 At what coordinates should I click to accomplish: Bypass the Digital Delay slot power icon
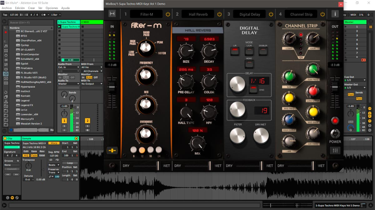(x=271, y=14)
